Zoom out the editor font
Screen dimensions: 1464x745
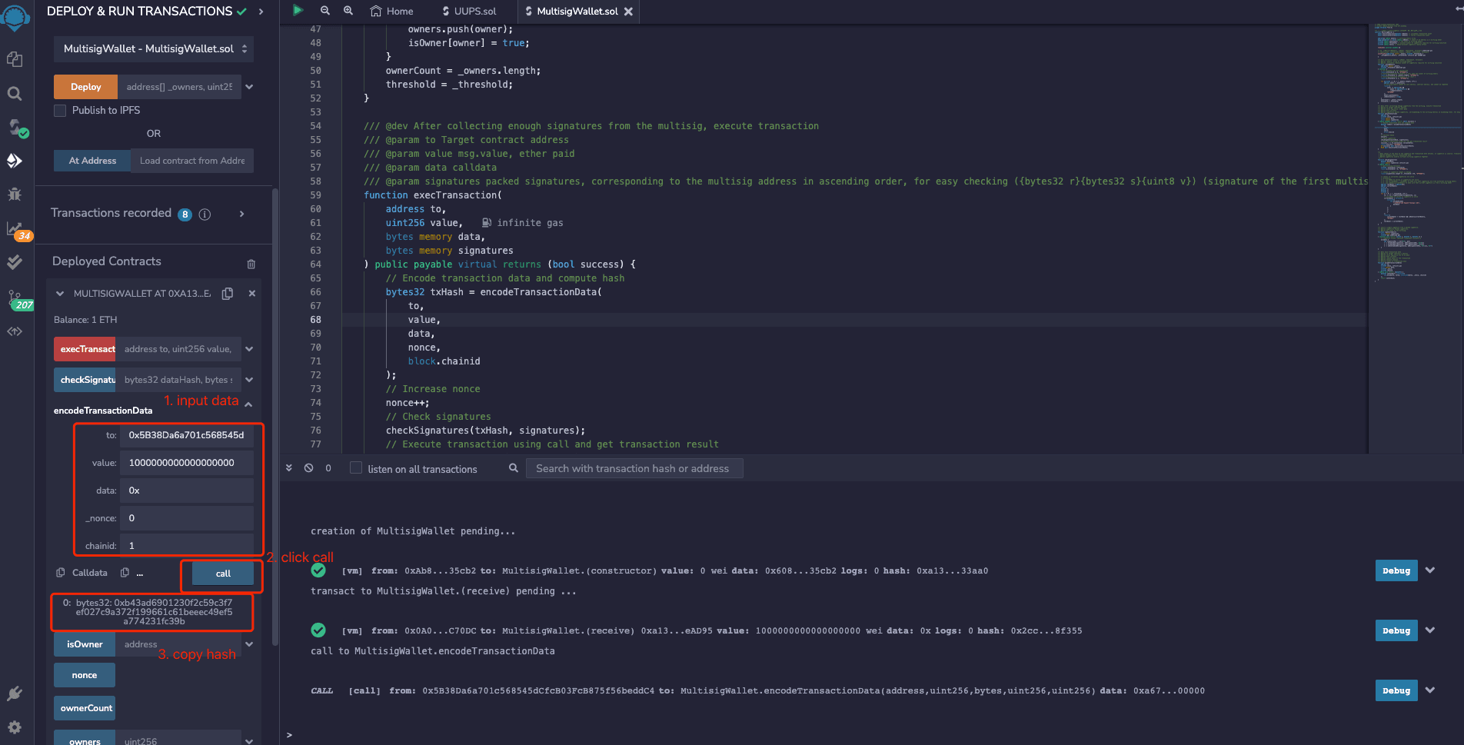pos(325,11)
